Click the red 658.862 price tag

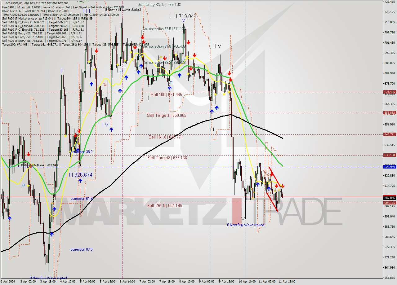390,113
